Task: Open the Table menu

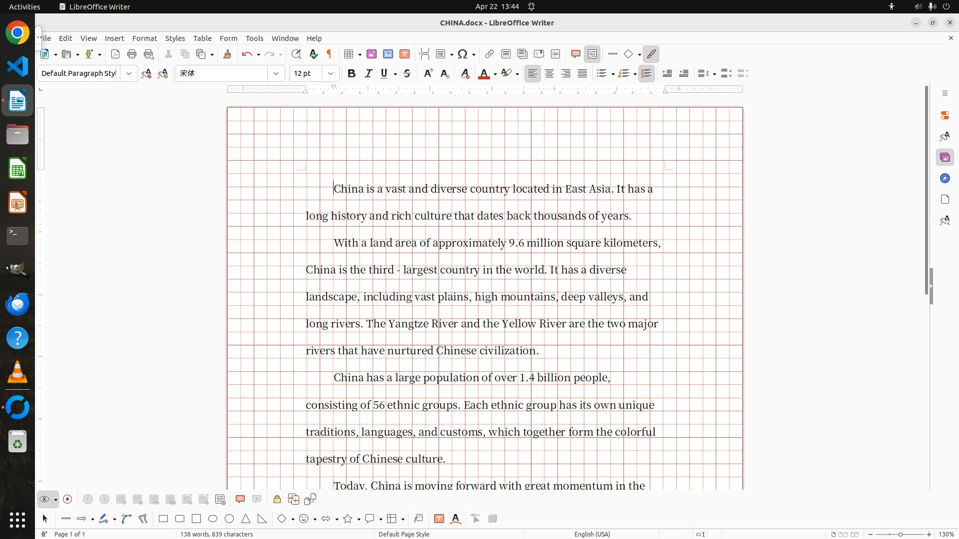Action: click(202, 38)
